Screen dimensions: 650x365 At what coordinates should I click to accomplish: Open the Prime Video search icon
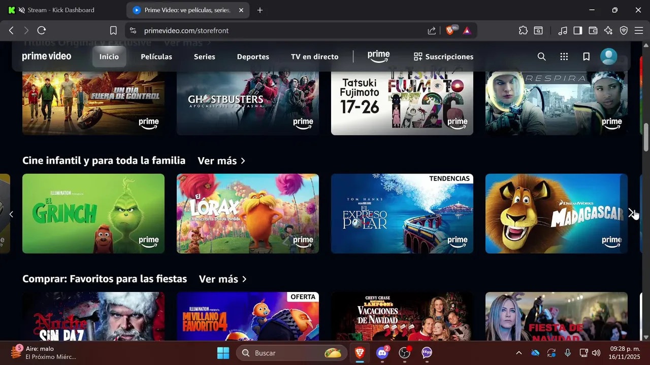coord(542,57)
